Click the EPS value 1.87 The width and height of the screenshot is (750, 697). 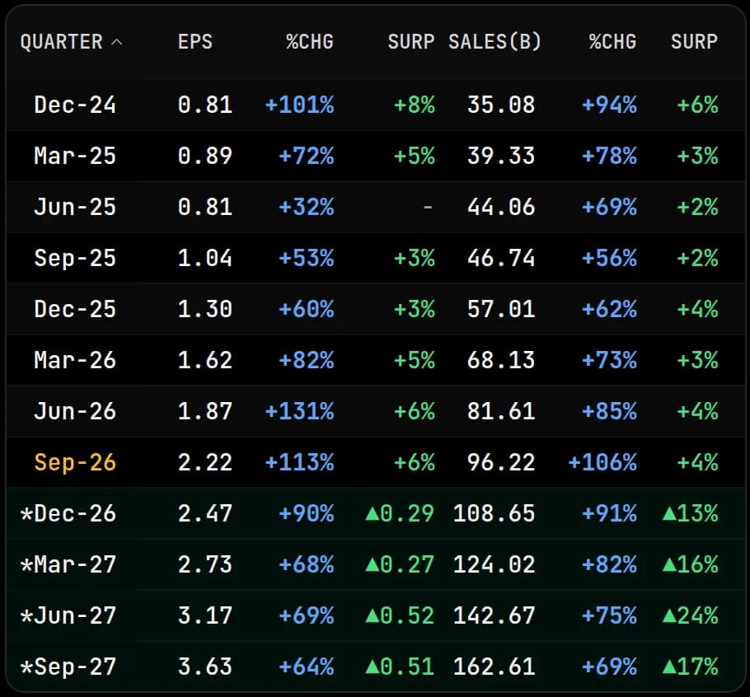(204, 411)
